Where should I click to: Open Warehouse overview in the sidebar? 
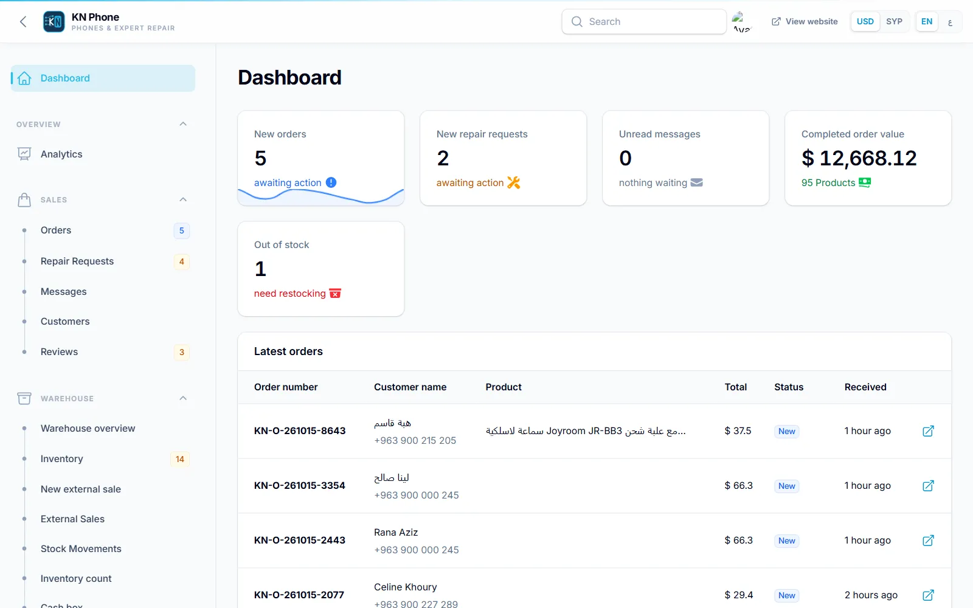point(103,429)
